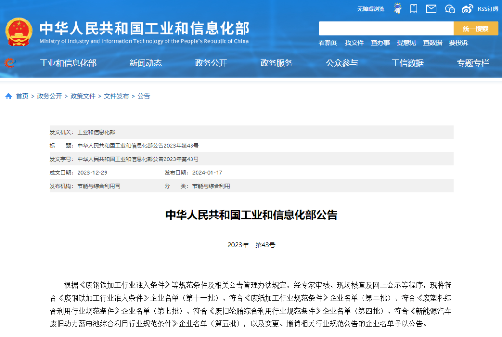Select 看新闻 quick link
502x337 pixels.
[328, 43]
